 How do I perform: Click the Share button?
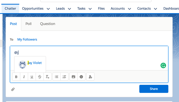pyautogui.click(x=154, y=89)
